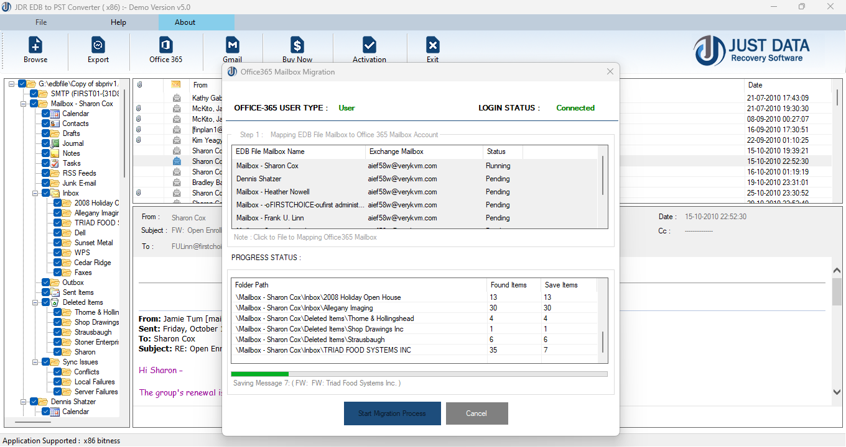
Task: Open the About menu
Action: point(185,22)
